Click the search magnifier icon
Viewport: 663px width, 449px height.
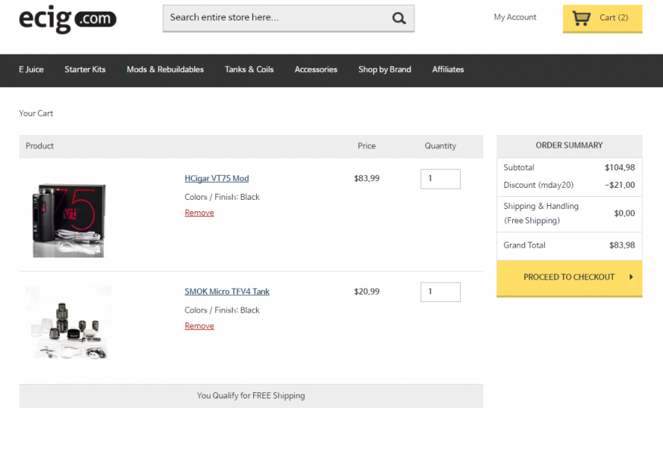(x=399, y=18)
